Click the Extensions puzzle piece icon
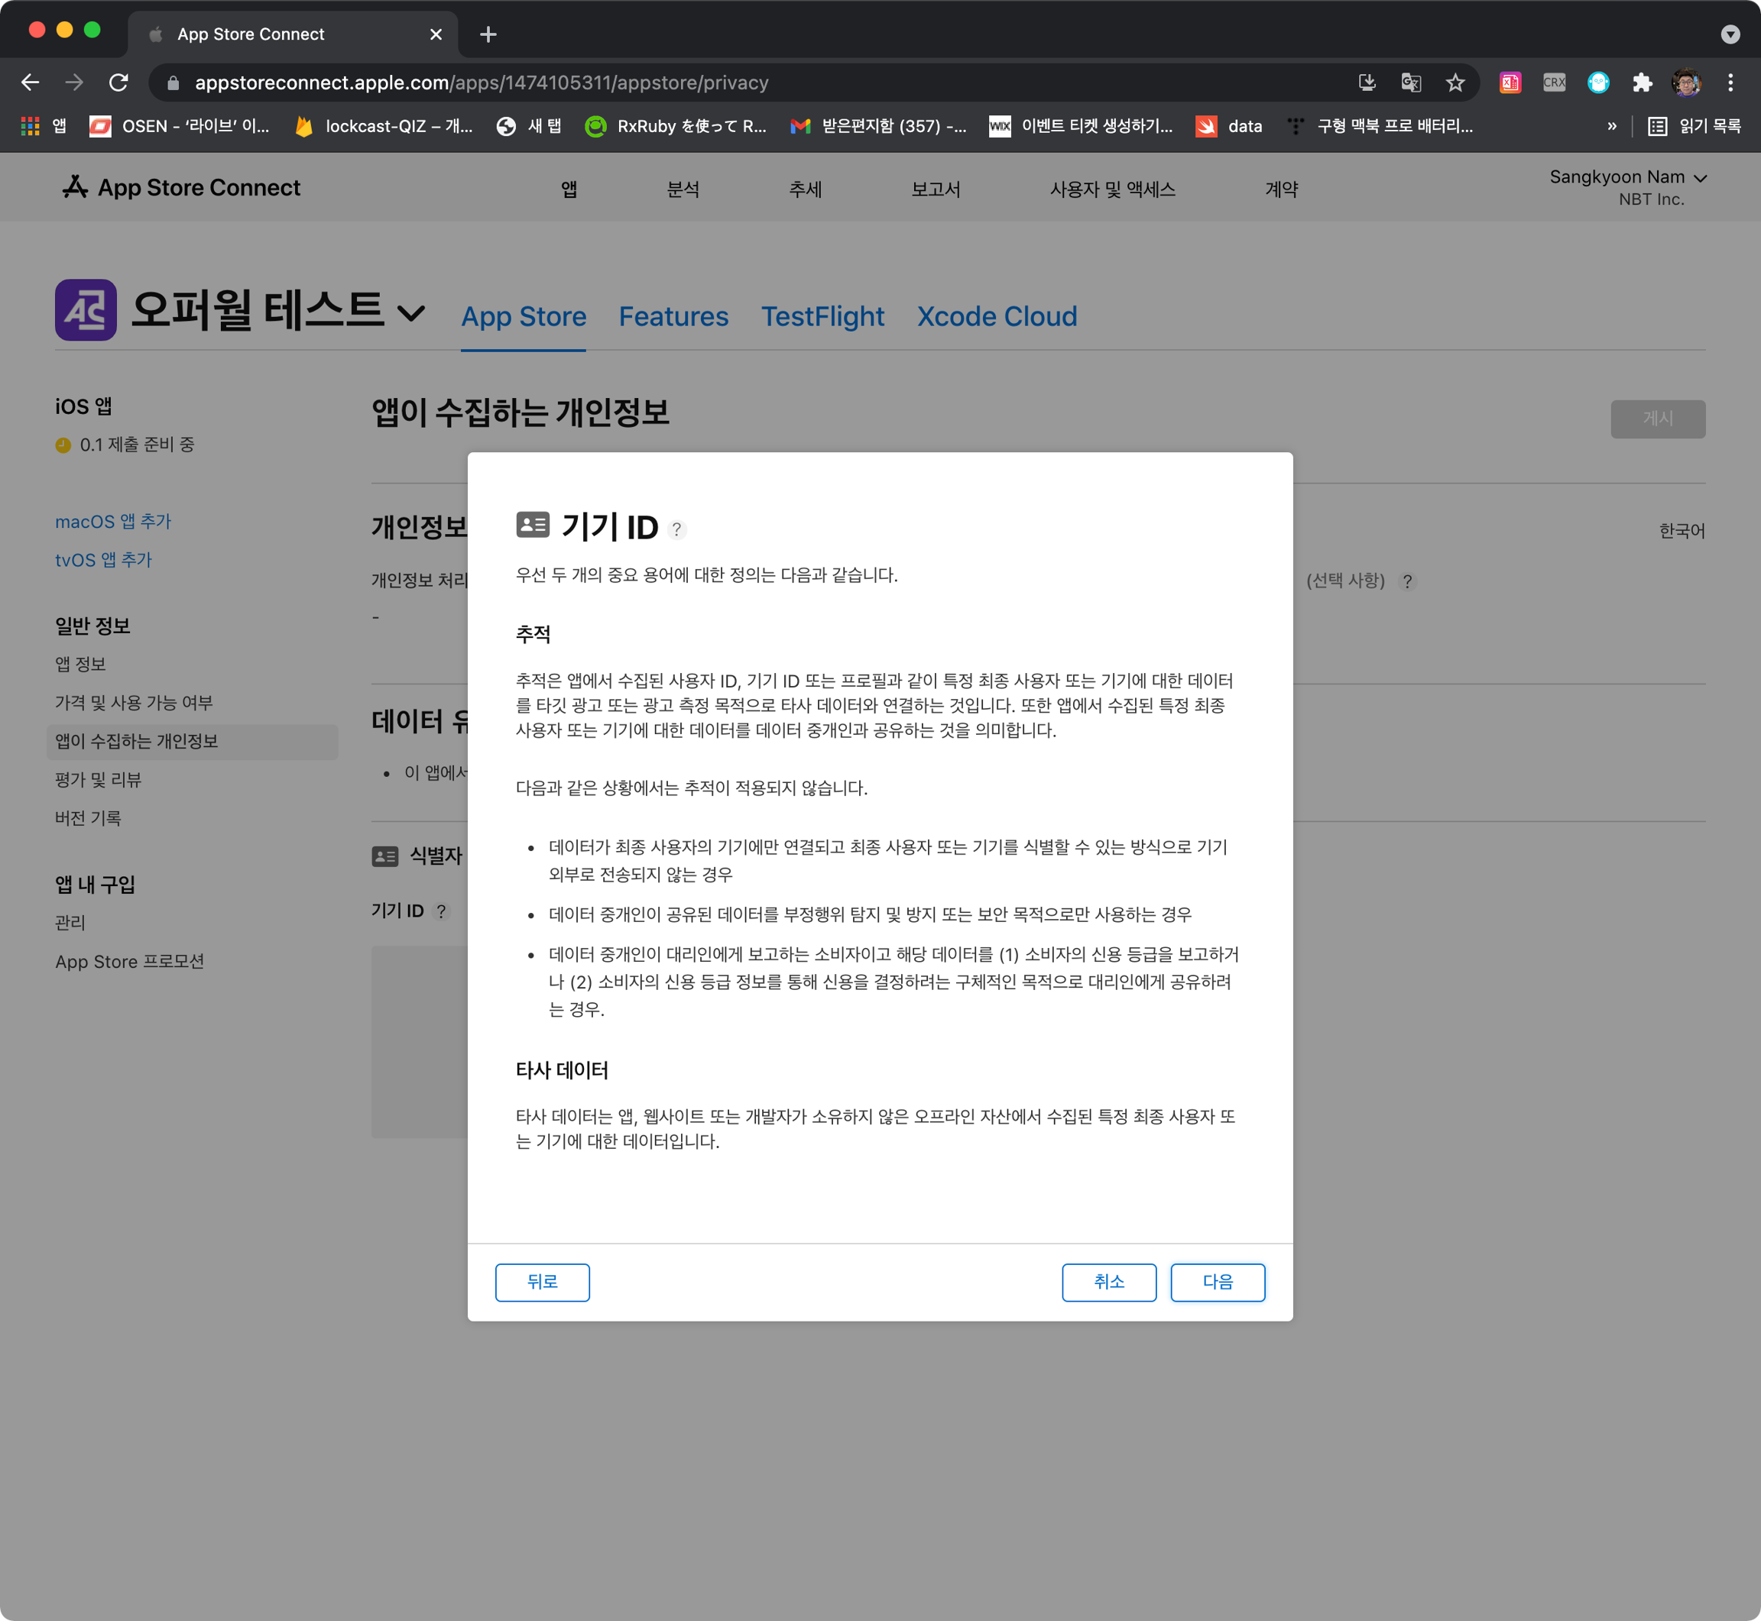This screenshot has width=1761, height=1621. [1642, 83]
